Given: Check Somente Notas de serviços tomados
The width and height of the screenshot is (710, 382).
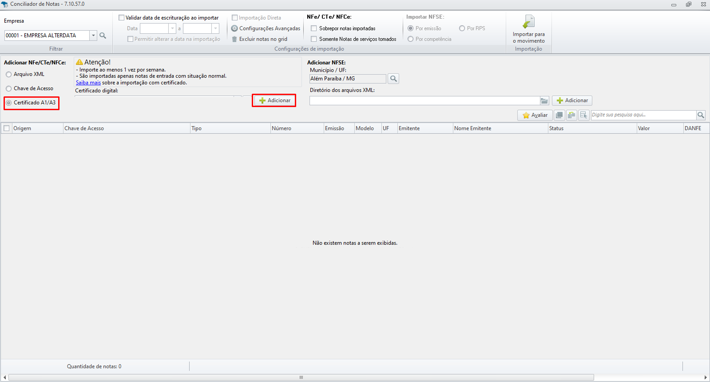Looking at the screenshot, I should coord(314,39).
